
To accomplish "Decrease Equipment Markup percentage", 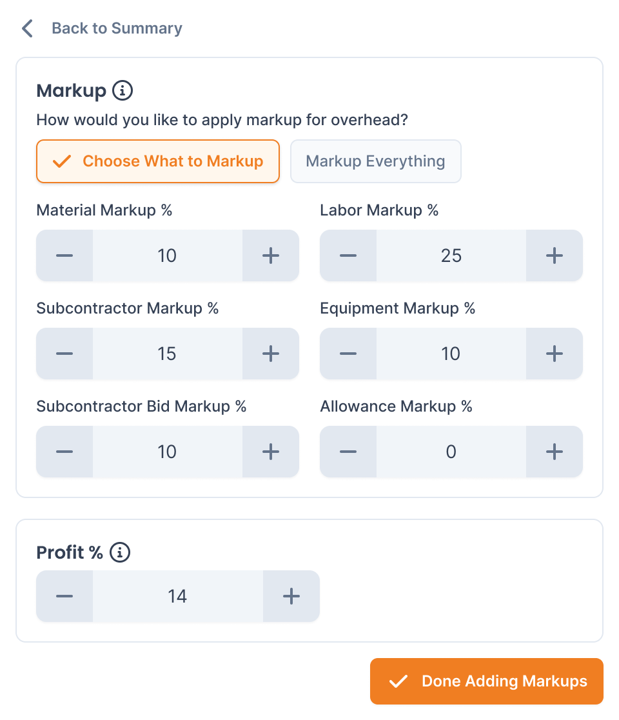I will click(x=348, y=354).
